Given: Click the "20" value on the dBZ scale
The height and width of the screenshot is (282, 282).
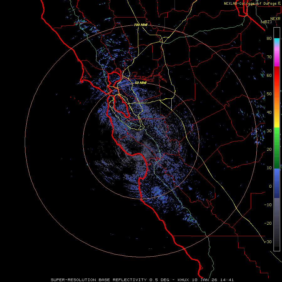Looking at the screenshot, I should (x=269, y=149).
